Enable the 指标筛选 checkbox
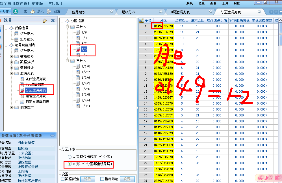This screenshot has width=282, height=183. tap(102, 179)
